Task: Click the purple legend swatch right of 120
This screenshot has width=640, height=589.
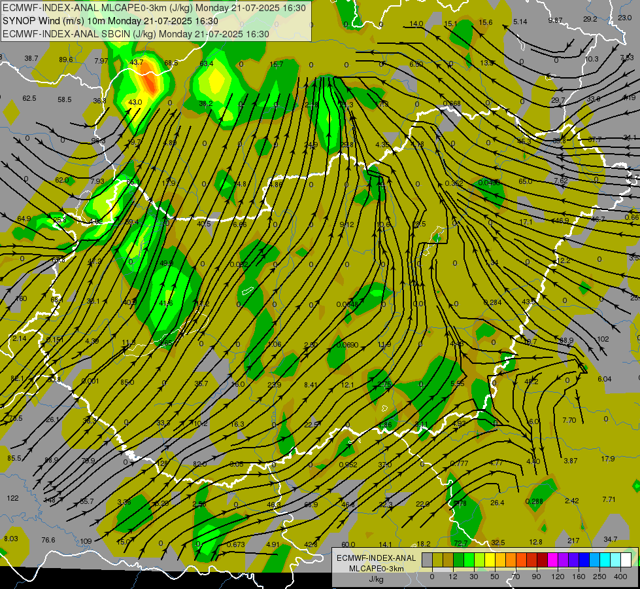Action: [x=564, y=560]
